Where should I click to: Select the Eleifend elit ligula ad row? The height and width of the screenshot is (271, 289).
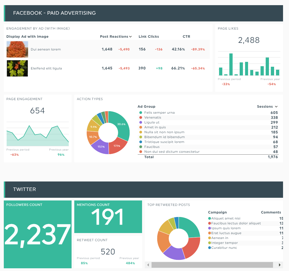(108, 68)
